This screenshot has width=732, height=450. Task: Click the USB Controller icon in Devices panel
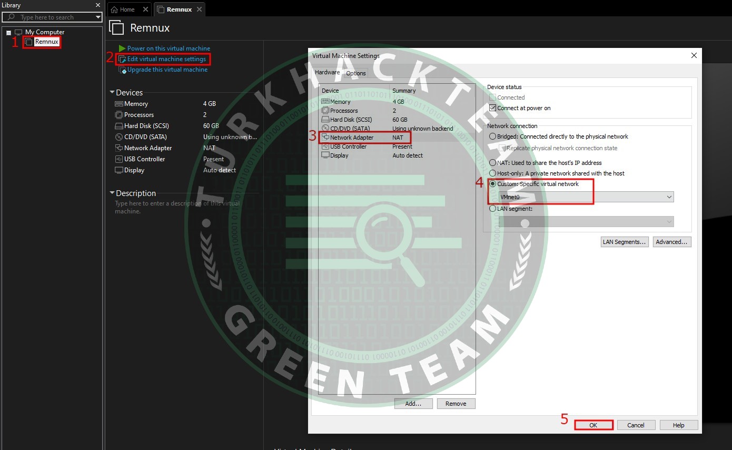tap(119, 159)
